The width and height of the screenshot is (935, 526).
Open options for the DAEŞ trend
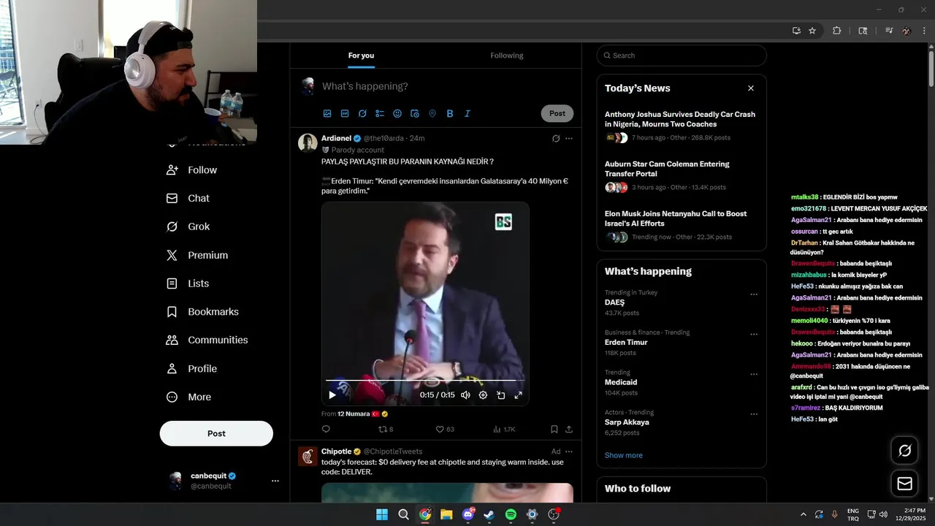[x=754, y=294]
